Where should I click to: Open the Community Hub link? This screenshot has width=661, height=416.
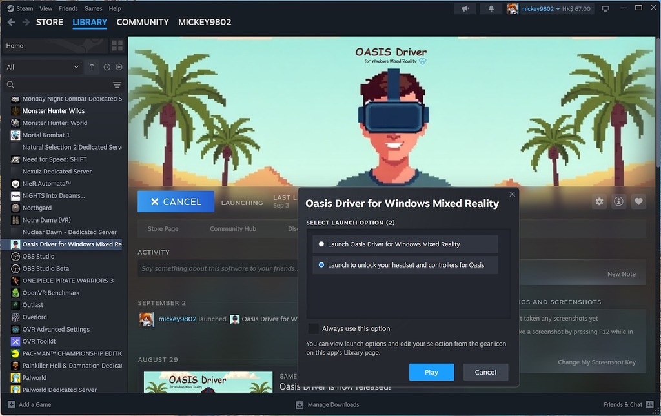point(232,228)
